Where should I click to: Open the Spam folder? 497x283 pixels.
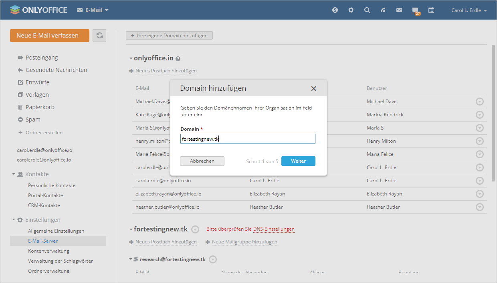(x=33, y=120)
